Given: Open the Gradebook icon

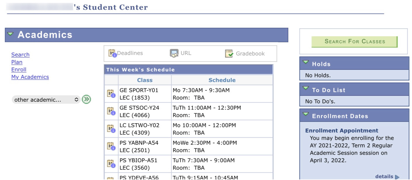Looking at the screenshot, I should (229, 53).
